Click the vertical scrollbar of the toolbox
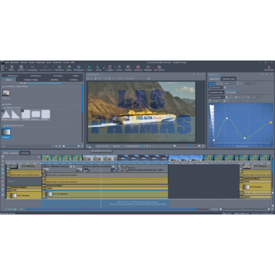Screen dimensions: 275x275 click(82, 98)
